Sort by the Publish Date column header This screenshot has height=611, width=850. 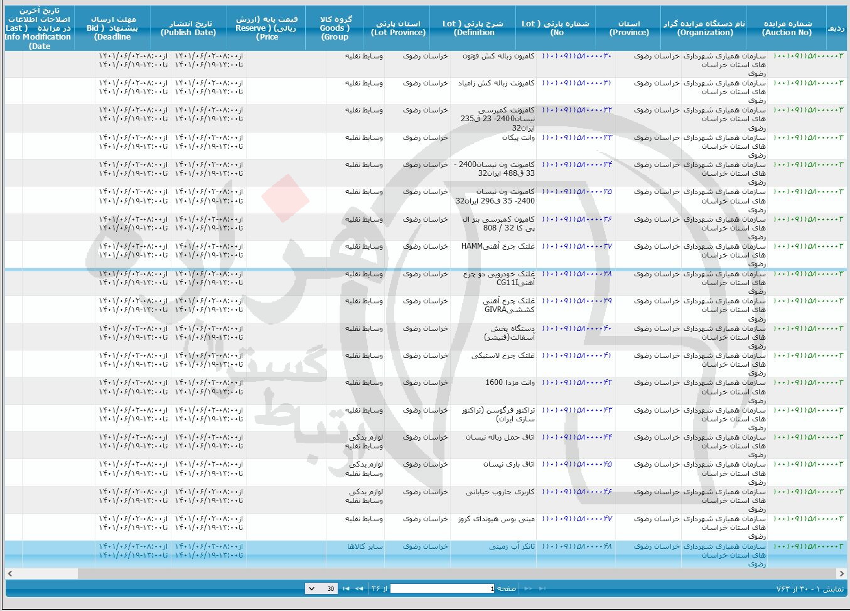coord(188,28)
